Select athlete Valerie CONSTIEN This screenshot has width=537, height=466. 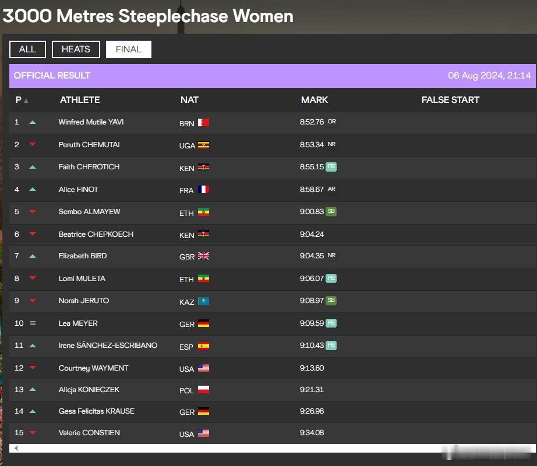[x=89, y=432]
